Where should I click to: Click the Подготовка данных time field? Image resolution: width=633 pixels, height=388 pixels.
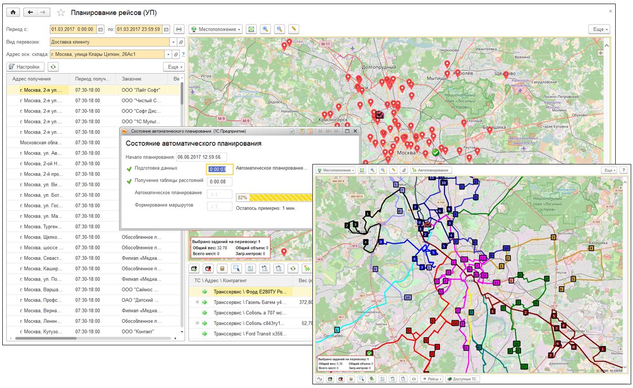tap(220, 169)
